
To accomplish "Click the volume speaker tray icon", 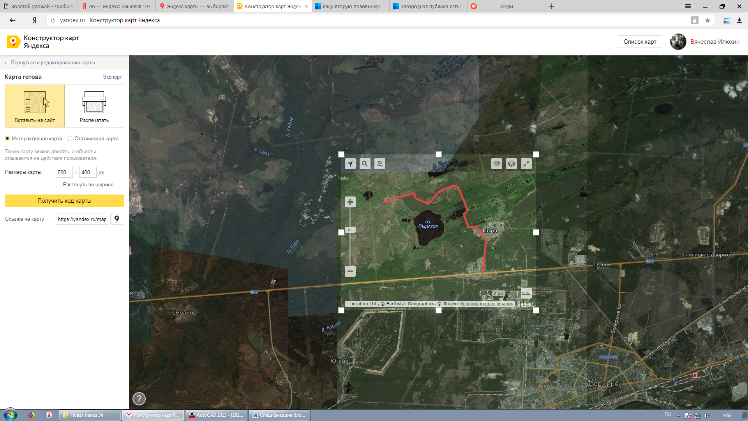I will [x=707, y=415].
